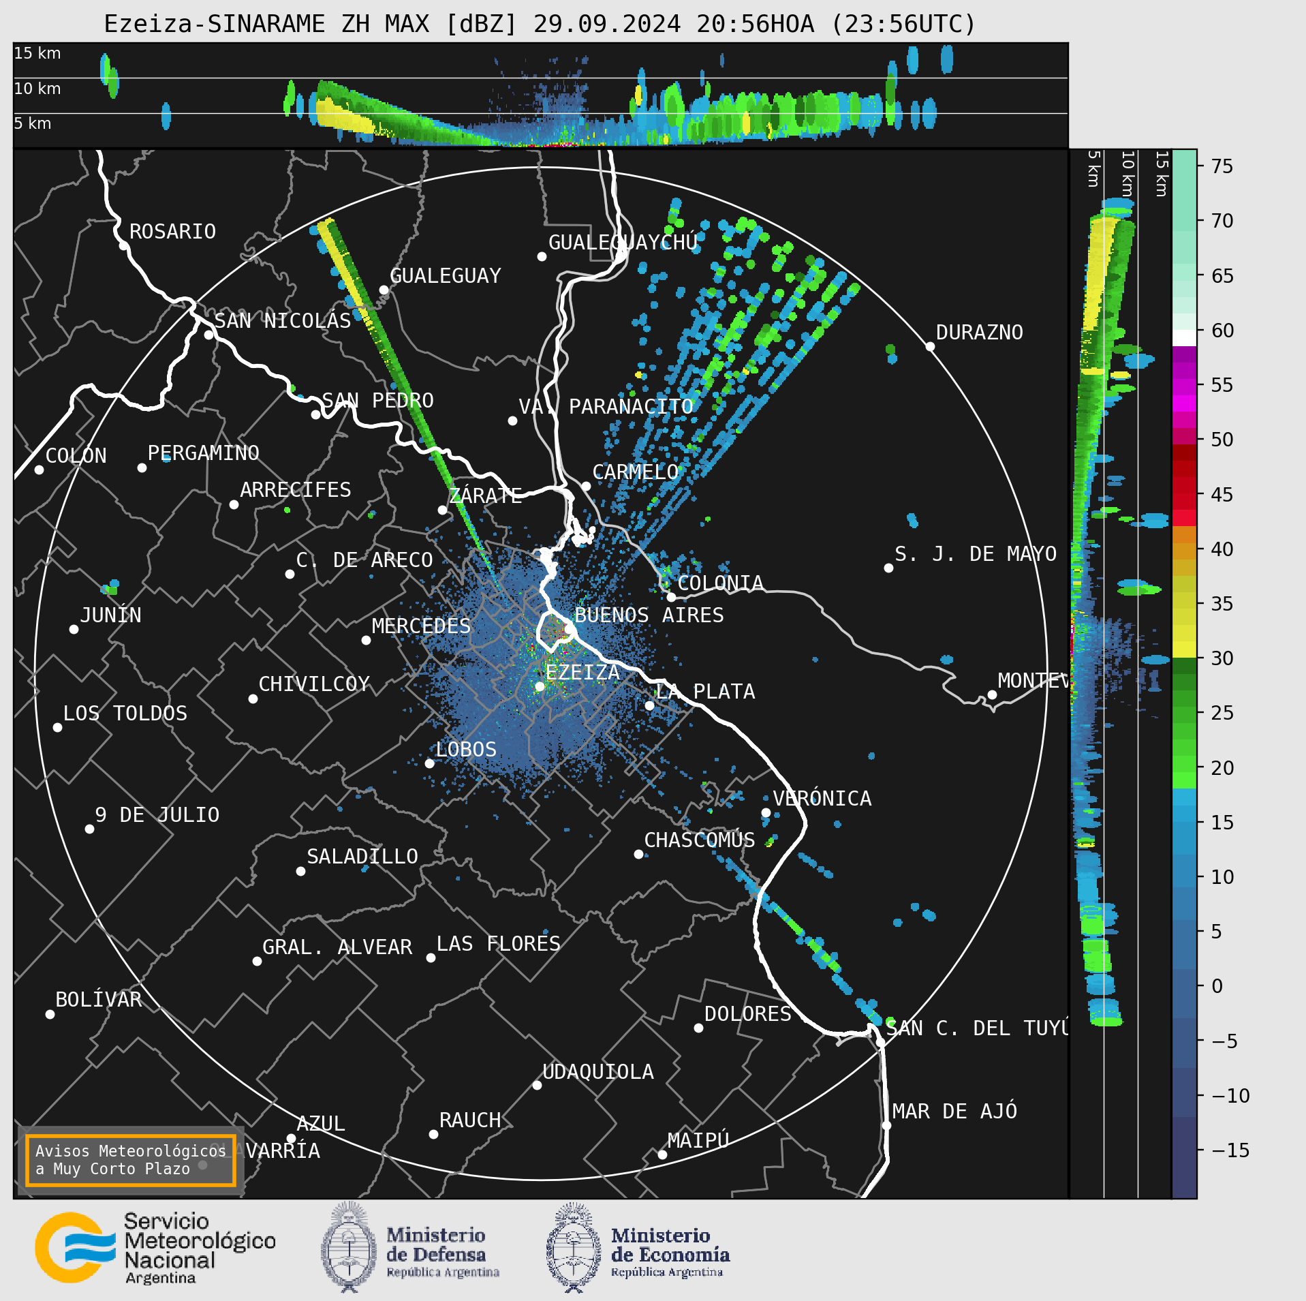Click the white marker dot for Ezeiza

[x=540, y=686]
